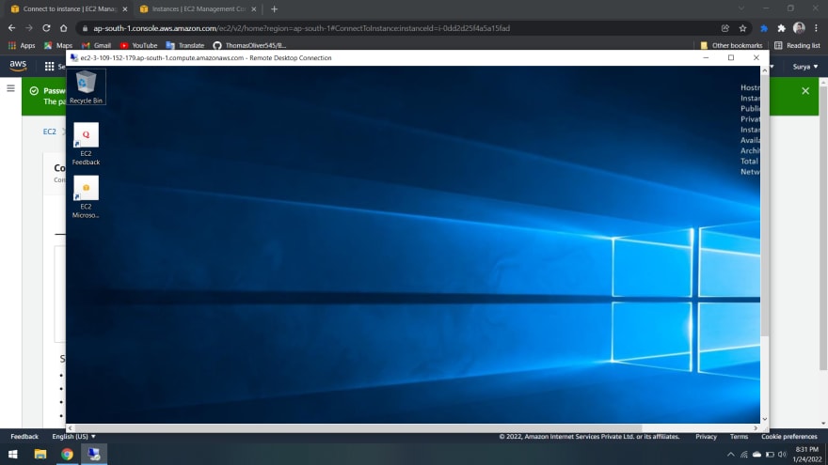Open a new Chrome tab
Viewport: 828px width, 465px height.
click(x=274, y=9)
